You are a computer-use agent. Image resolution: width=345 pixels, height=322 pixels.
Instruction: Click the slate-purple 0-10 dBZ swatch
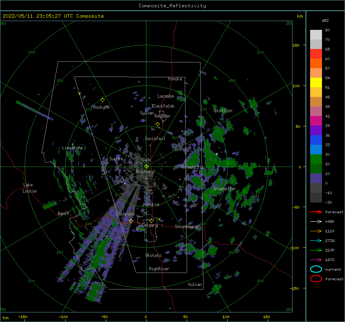316,178
